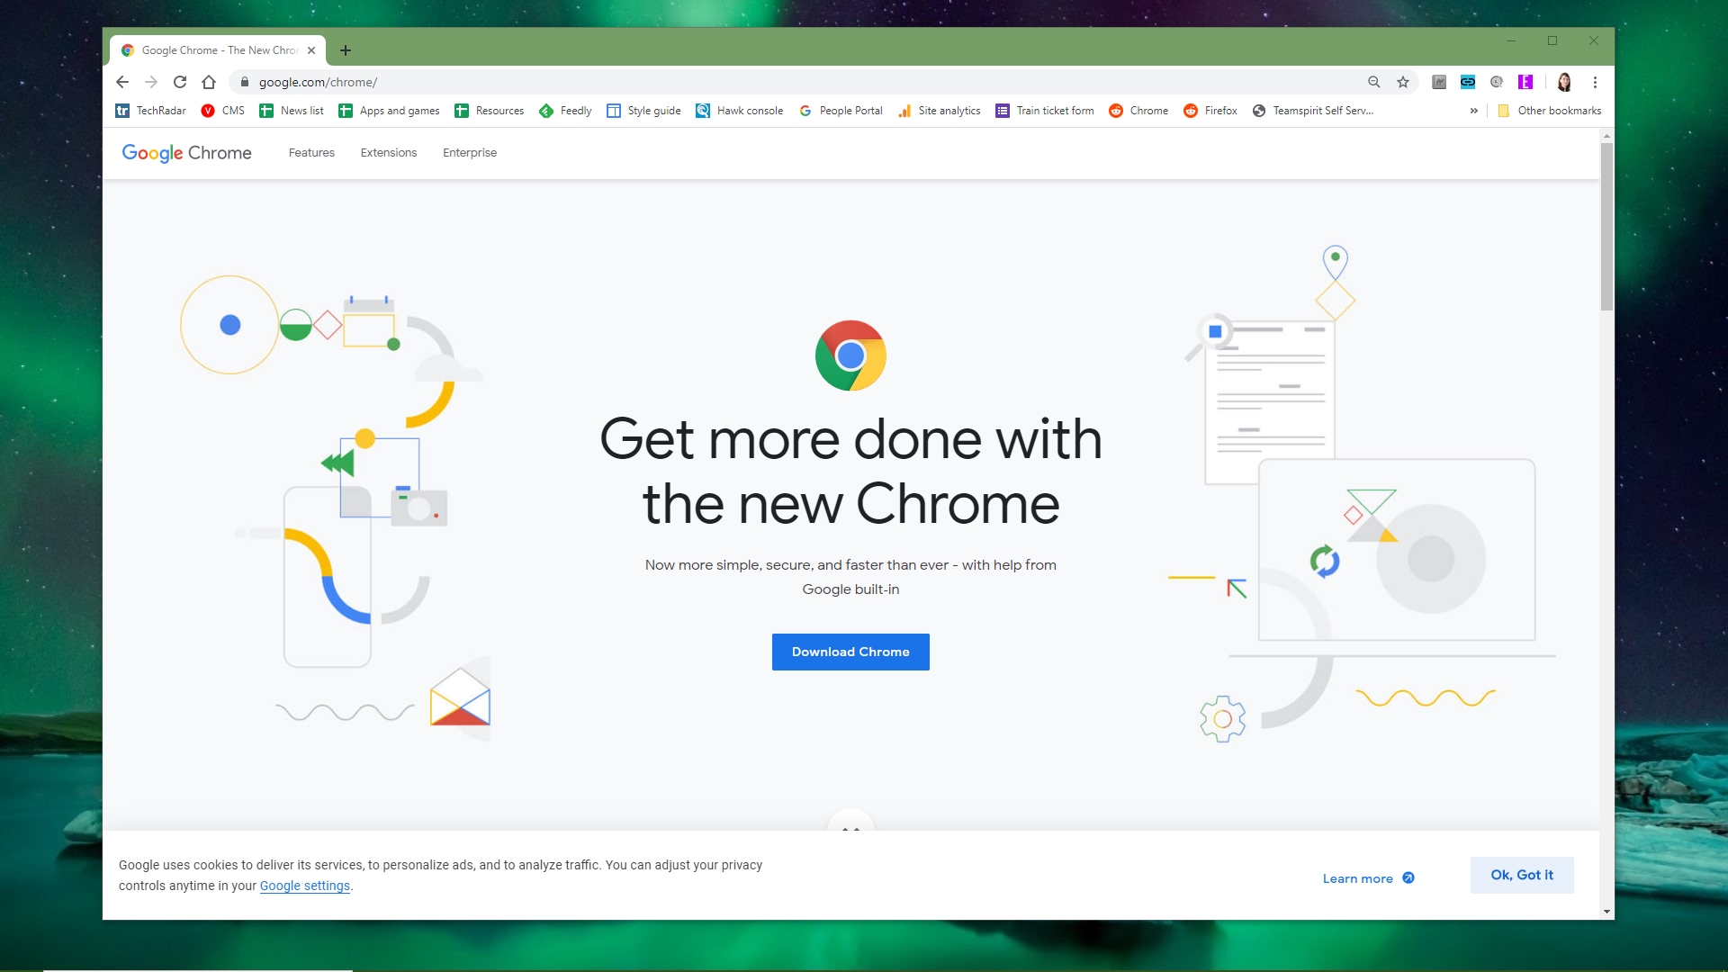Viewport: 1728px width, 972px height.
Task: Open Google settings privacy link
Action: tap(304, 886)
